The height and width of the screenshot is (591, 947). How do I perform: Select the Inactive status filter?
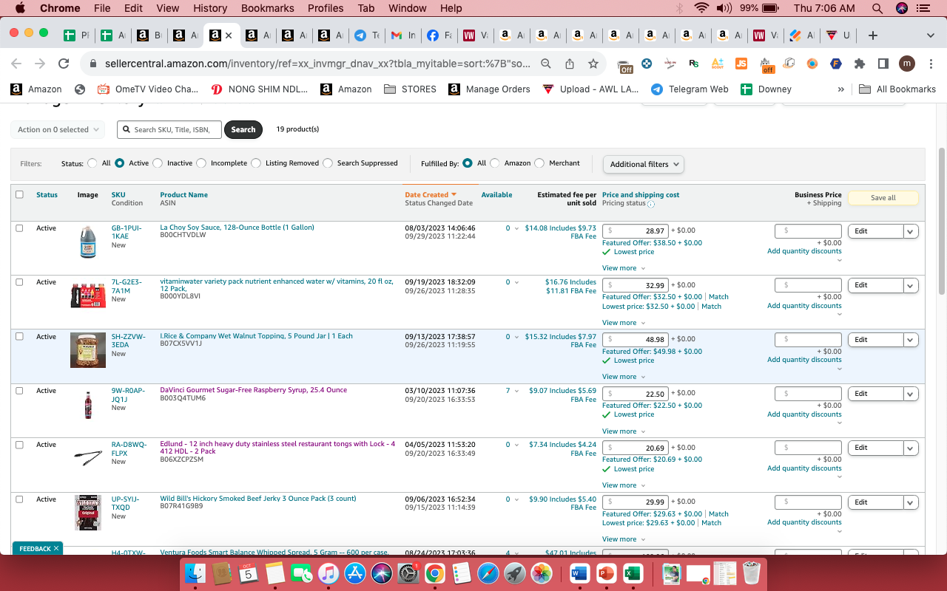click(158, 163)
